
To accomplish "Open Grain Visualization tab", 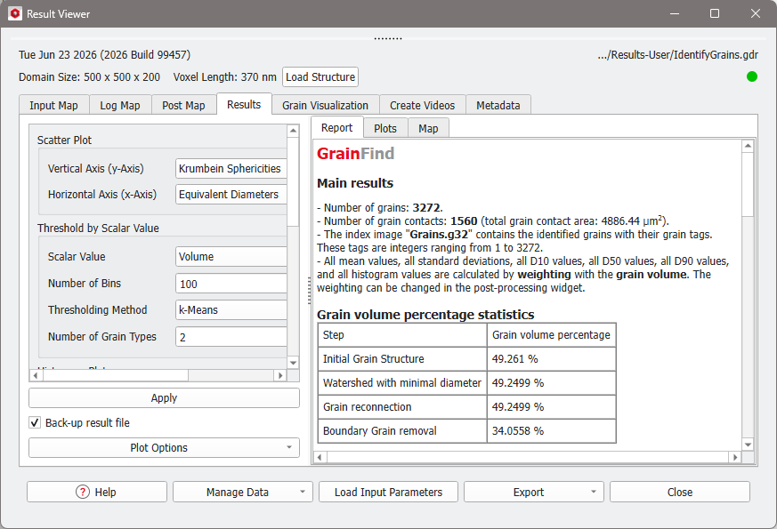I will tap(325, 106).
